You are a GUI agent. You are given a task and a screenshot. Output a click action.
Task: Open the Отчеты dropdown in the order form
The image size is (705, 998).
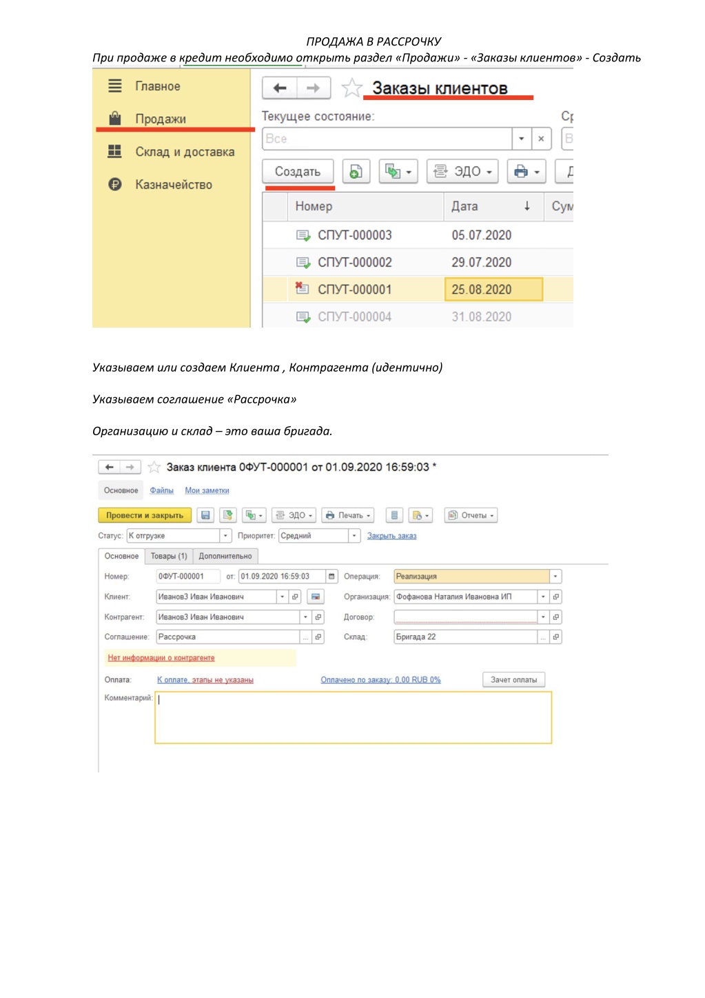tap(471, 515)
